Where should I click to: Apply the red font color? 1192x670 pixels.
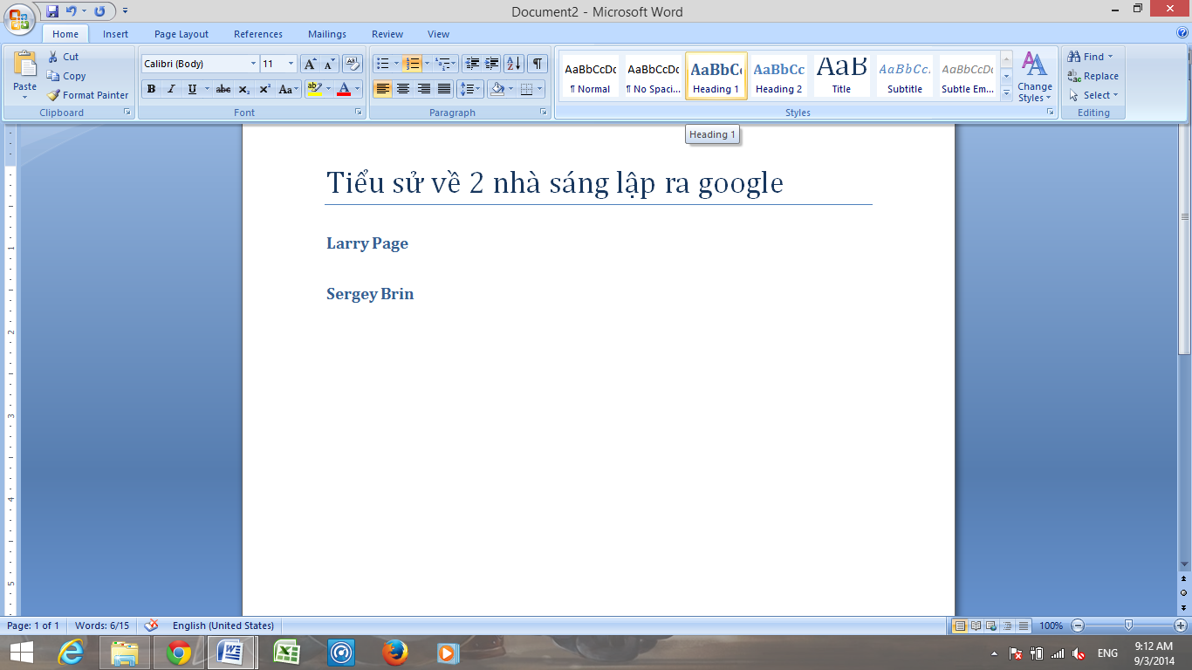[x=344, y=89]
